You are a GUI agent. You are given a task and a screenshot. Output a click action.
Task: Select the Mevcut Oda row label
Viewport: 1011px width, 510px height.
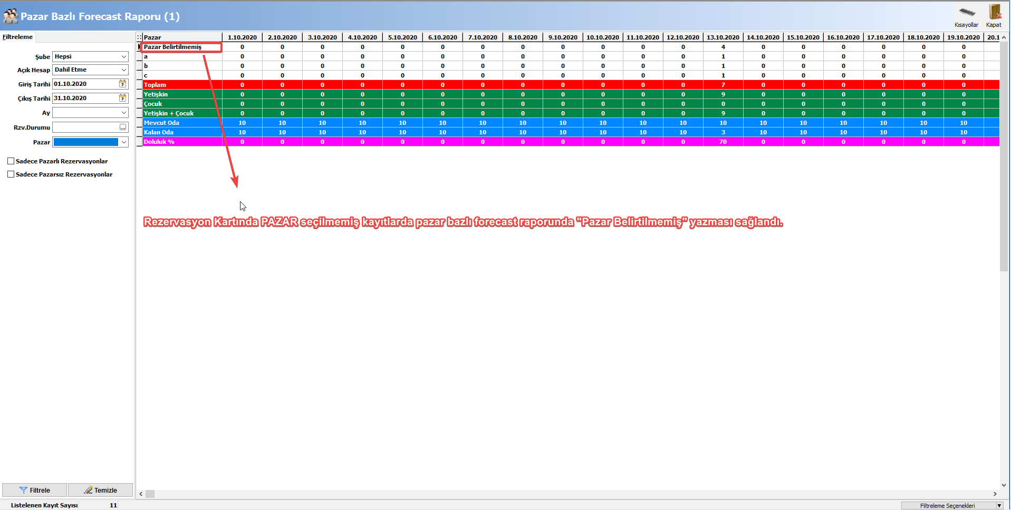pos(182,123)
